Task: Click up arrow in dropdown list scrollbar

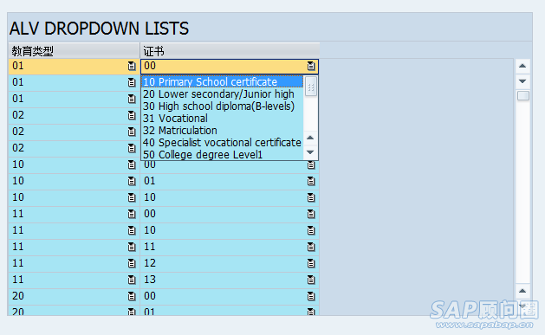Action: click(x=310, y=138)
